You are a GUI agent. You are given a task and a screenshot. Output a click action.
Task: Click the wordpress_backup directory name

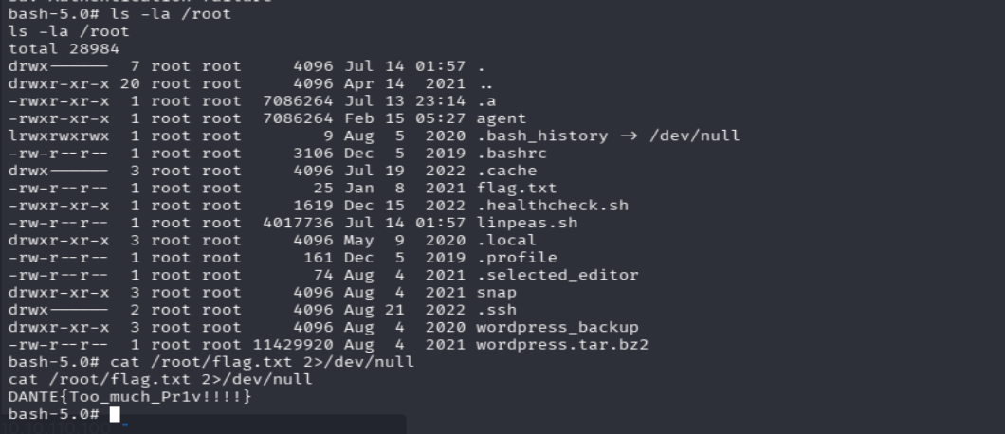point(557,327)
